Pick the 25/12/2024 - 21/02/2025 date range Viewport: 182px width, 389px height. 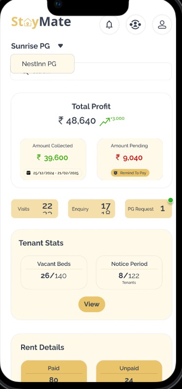coord(53,173)
